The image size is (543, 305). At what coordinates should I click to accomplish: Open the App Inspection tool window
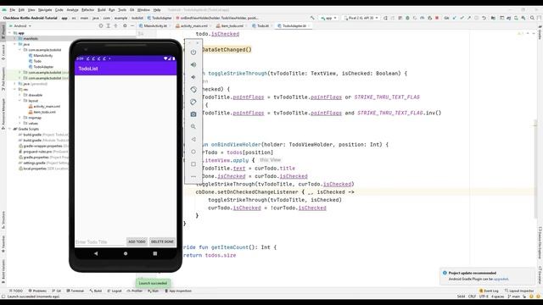coord(177,291)
